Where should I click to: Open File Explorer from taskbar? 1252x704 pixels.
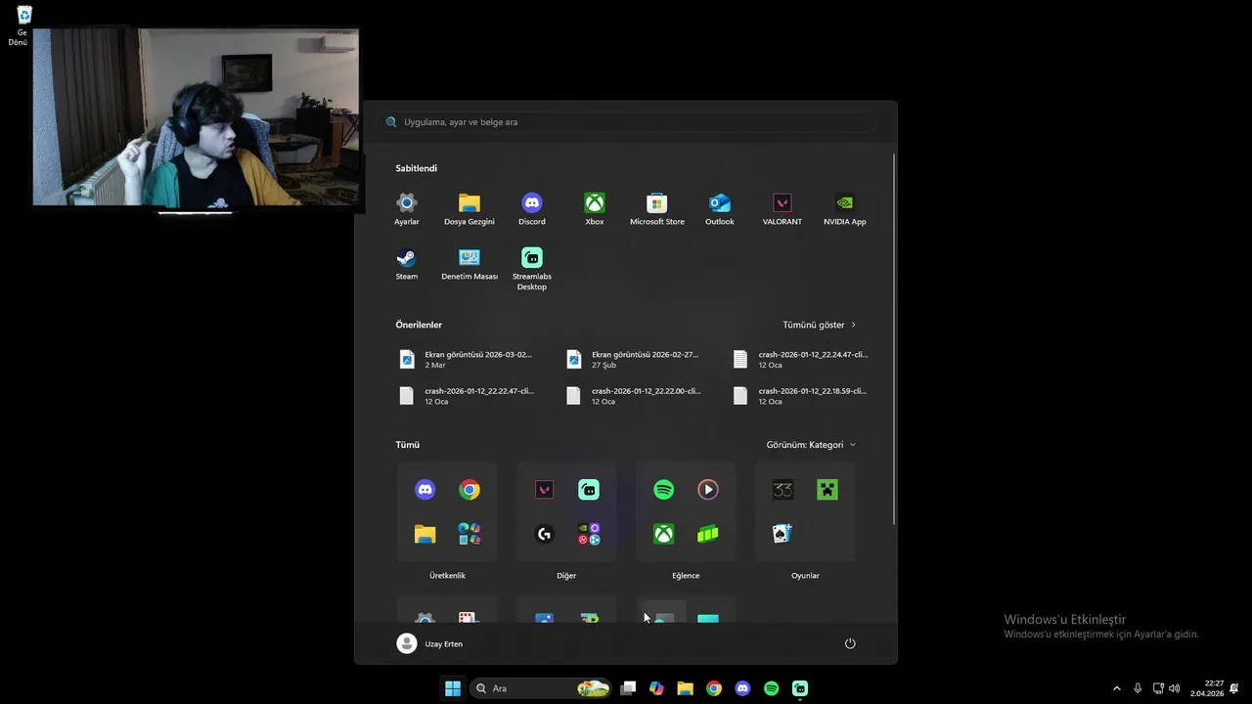pyautogui.click(x=685, y=688)
